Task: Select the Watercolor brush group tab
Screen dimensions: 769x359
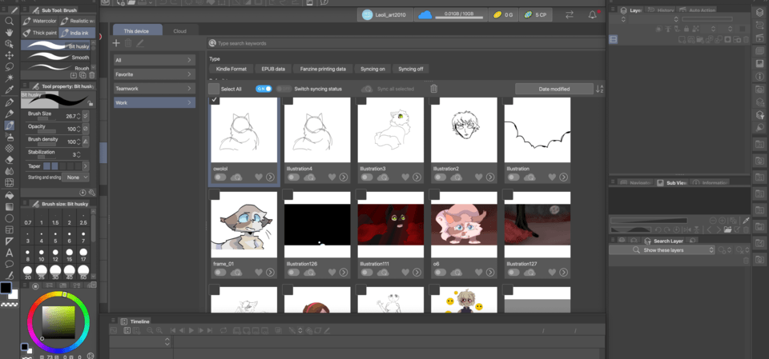Action: tap(40, 21)
